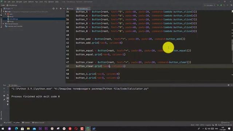Image resolution: width=233 pixels, height=131 pixels.
Task: Click the Structure vertical sidebar tab
Action: coord(1,23)
